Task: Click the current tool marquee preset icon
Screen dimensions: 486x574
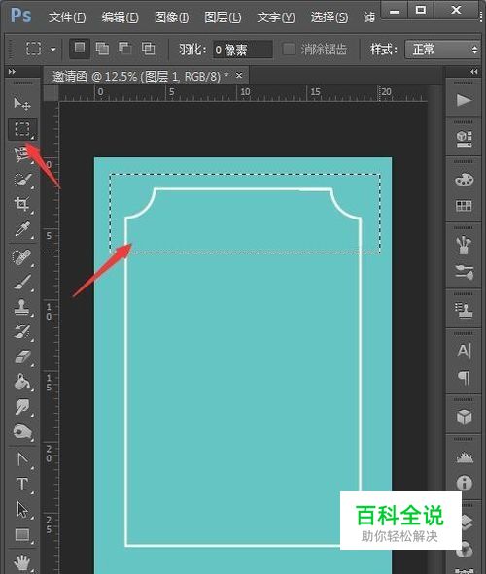Action: [x=33, y=49]
